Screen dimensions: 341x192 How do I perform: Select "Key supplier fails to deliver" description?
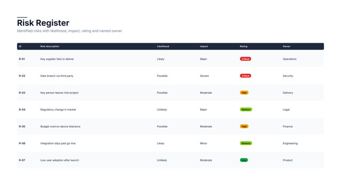pos(57,59)
